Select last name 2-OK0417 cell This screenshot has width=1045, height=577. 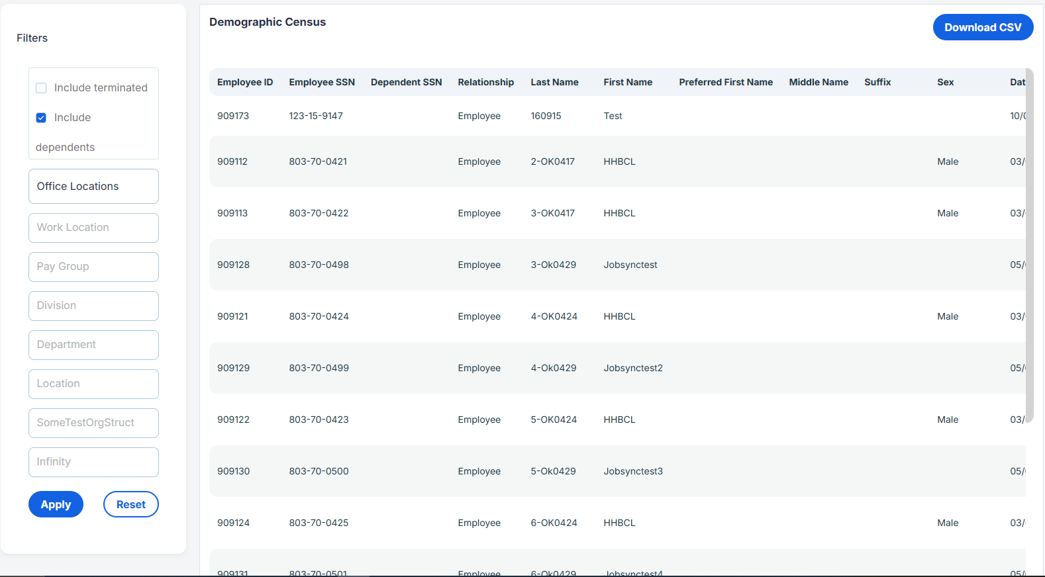point(552,161)
